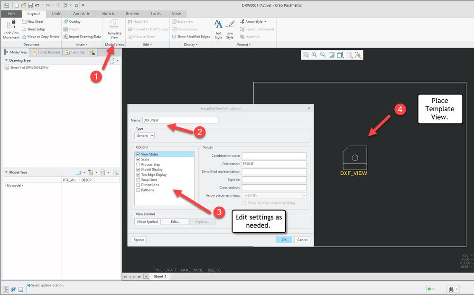Open the Favorites navigator tab
This screenshot has width=474, height=295.
[75, 52]
